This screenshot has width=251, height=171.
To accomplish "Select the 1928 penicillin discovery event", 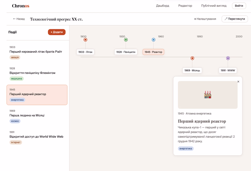I will click(x=37, y=73).
